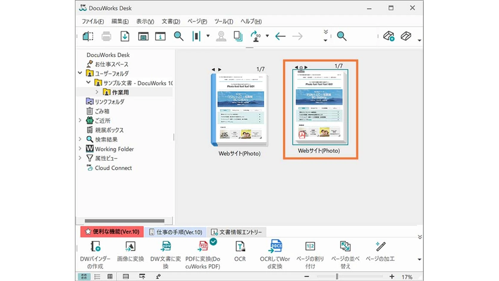Screen dimensions: 499x281
Task: Expand the ご近所 tree node
Action: click(x=80, y=120)
